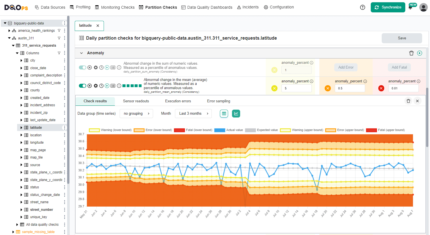Toggle Error (lower bound) orange legend swatch
The height and width of the screenshot is (235, 430).
coord(139,130)
